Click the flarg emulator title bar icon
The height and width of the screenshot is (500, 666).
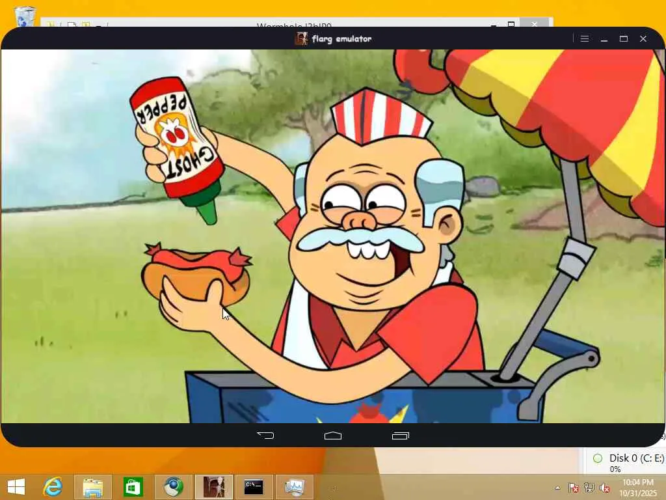coord(301,38)
